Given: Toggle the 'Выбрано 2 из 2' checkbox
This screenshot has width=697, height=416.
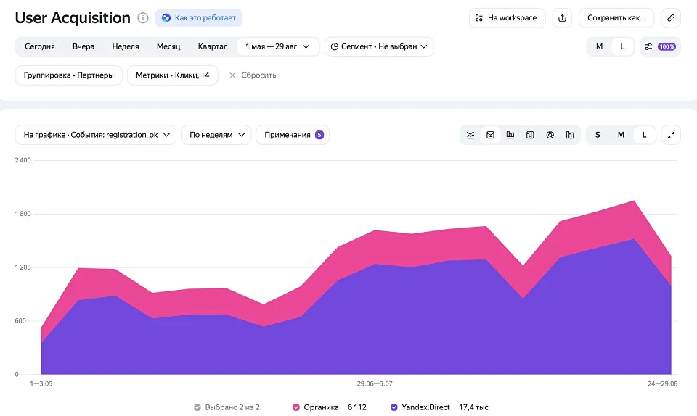Looking at the screenshot, I should click(197, 407).
